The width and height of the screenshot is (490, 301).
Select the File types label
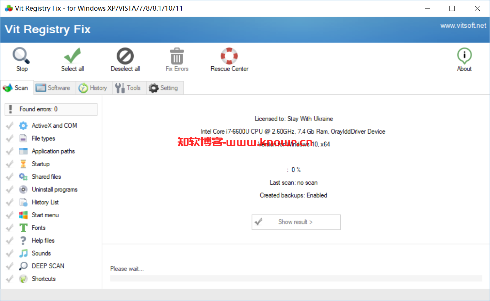tap(43, 138)
